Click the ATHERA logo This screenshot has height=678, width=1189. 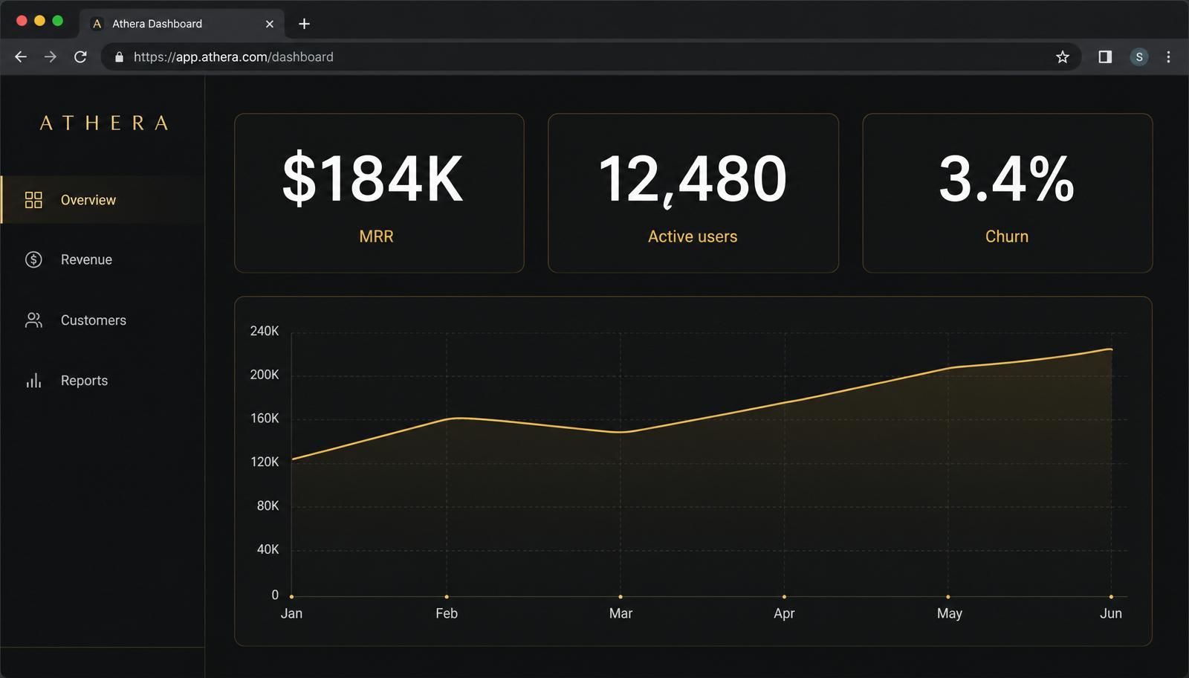pos(104,123)
